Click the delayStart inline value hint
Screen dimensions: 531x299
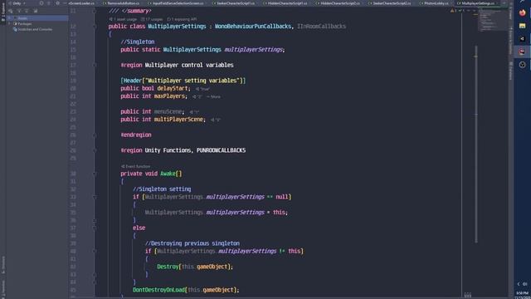pos(202,89)
